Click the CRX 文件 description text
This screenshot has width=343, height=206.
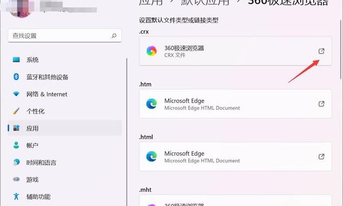click(x=175, y=55)
